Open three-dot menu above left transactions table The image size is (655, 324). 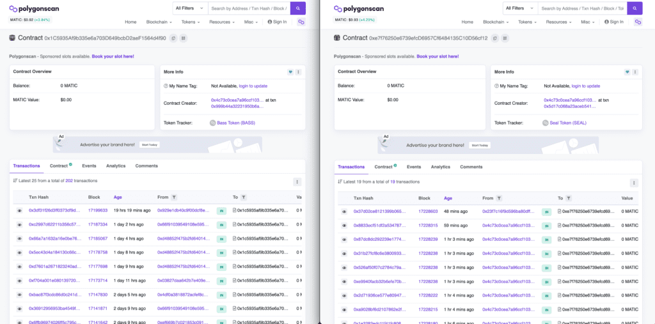(x=297, y=181)
